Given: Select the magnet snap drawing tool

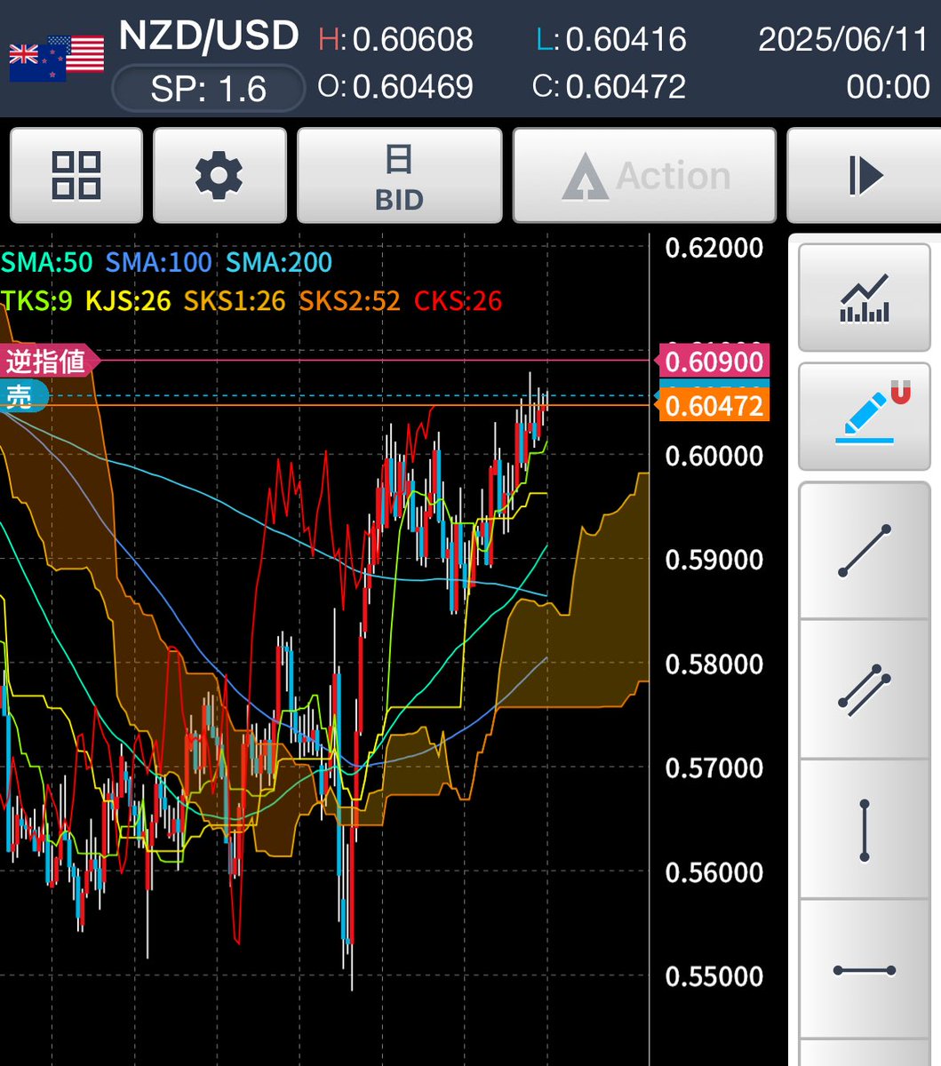Looking at the screenshot, I should [x=863, y=416].
